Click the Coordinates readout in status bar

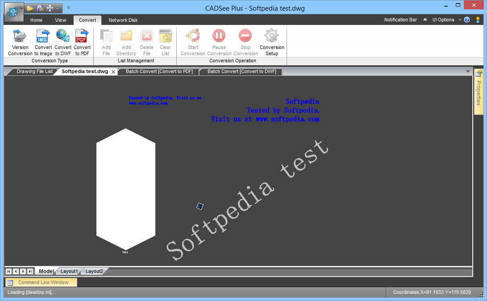point(432,293)
